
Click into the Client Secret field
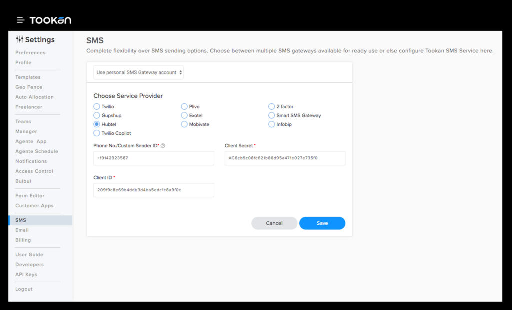tap(285, 158)
